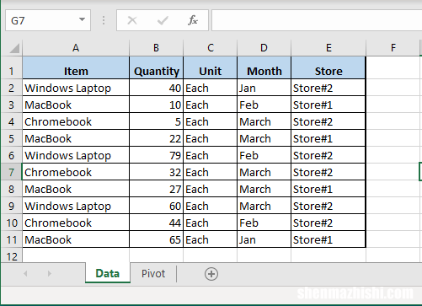The width and height of the screenshot is (422, 306).
Task: Select column B header
Action: point(156,48)
